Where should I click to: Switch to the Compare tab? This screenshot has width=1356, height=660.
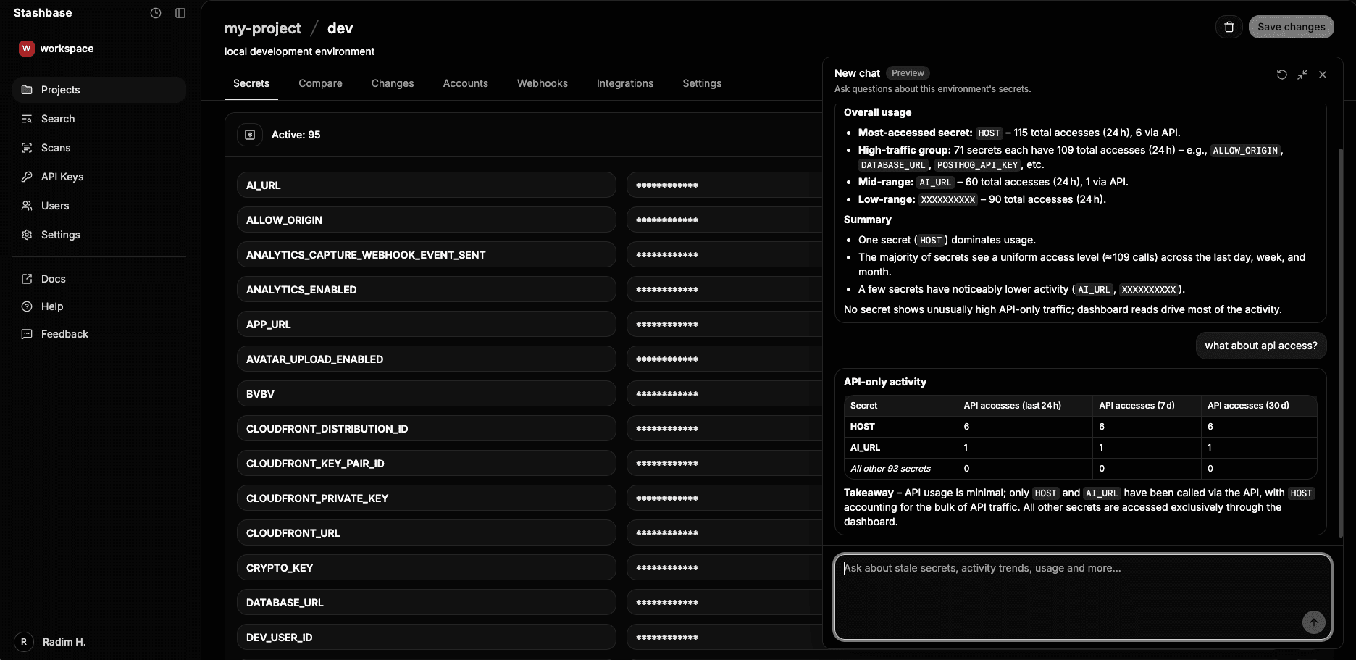[x=320, y=83]
